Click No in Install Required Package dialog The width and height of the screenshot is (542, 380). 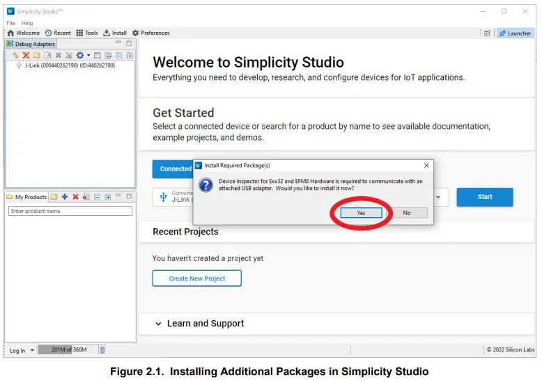tap(407, 213)
